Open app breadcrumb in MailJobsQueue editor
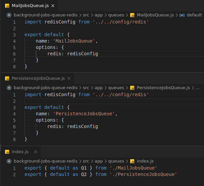 pos(99,15)
